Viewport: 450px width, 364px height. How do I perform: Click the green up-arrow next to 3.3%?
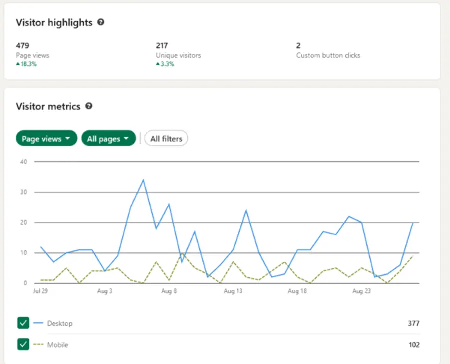(x=159, y=64)
